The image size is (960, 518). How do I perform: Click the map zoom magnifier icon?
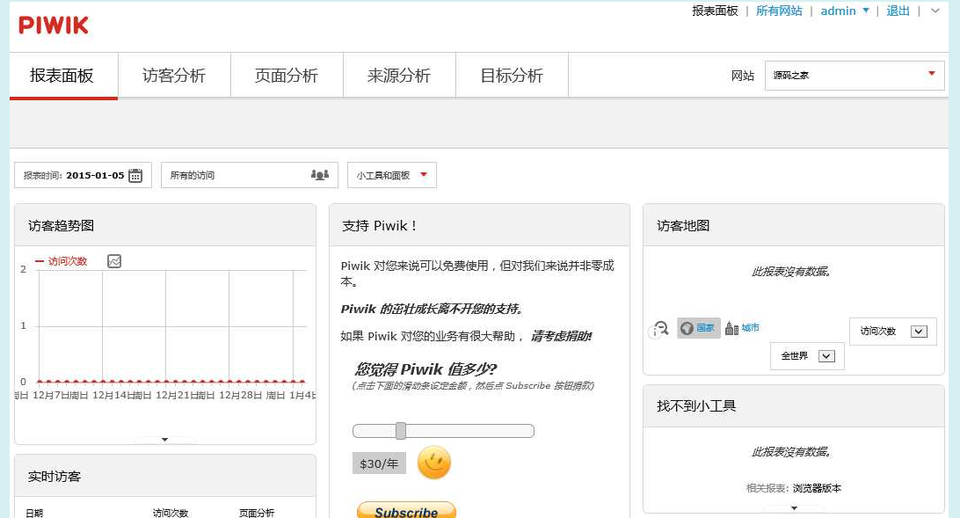pos(658,330)
